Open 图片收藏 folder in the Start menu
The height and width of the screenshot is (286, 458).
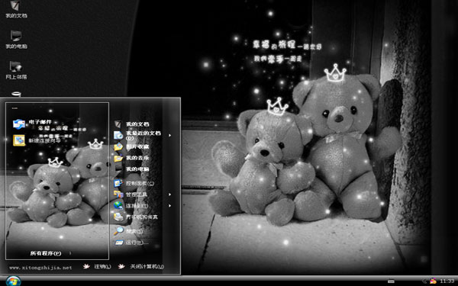click(x=131, y=146)
